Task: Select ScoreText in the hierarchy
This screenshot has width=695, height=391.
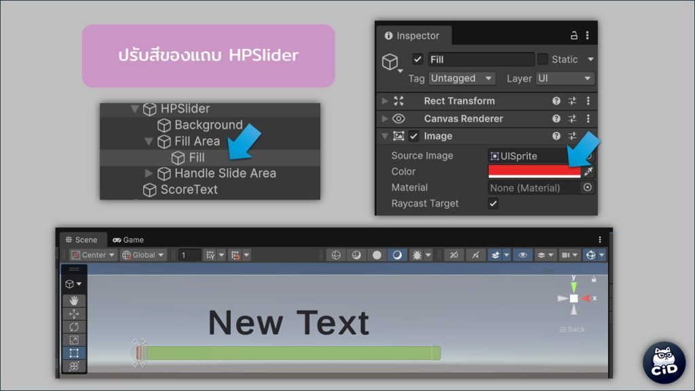Action: click(189, 189)
